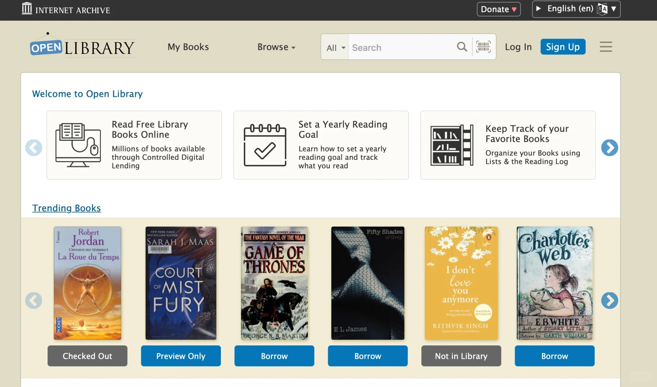
Task: Click the Sign Up button
Action: point(563,47)
